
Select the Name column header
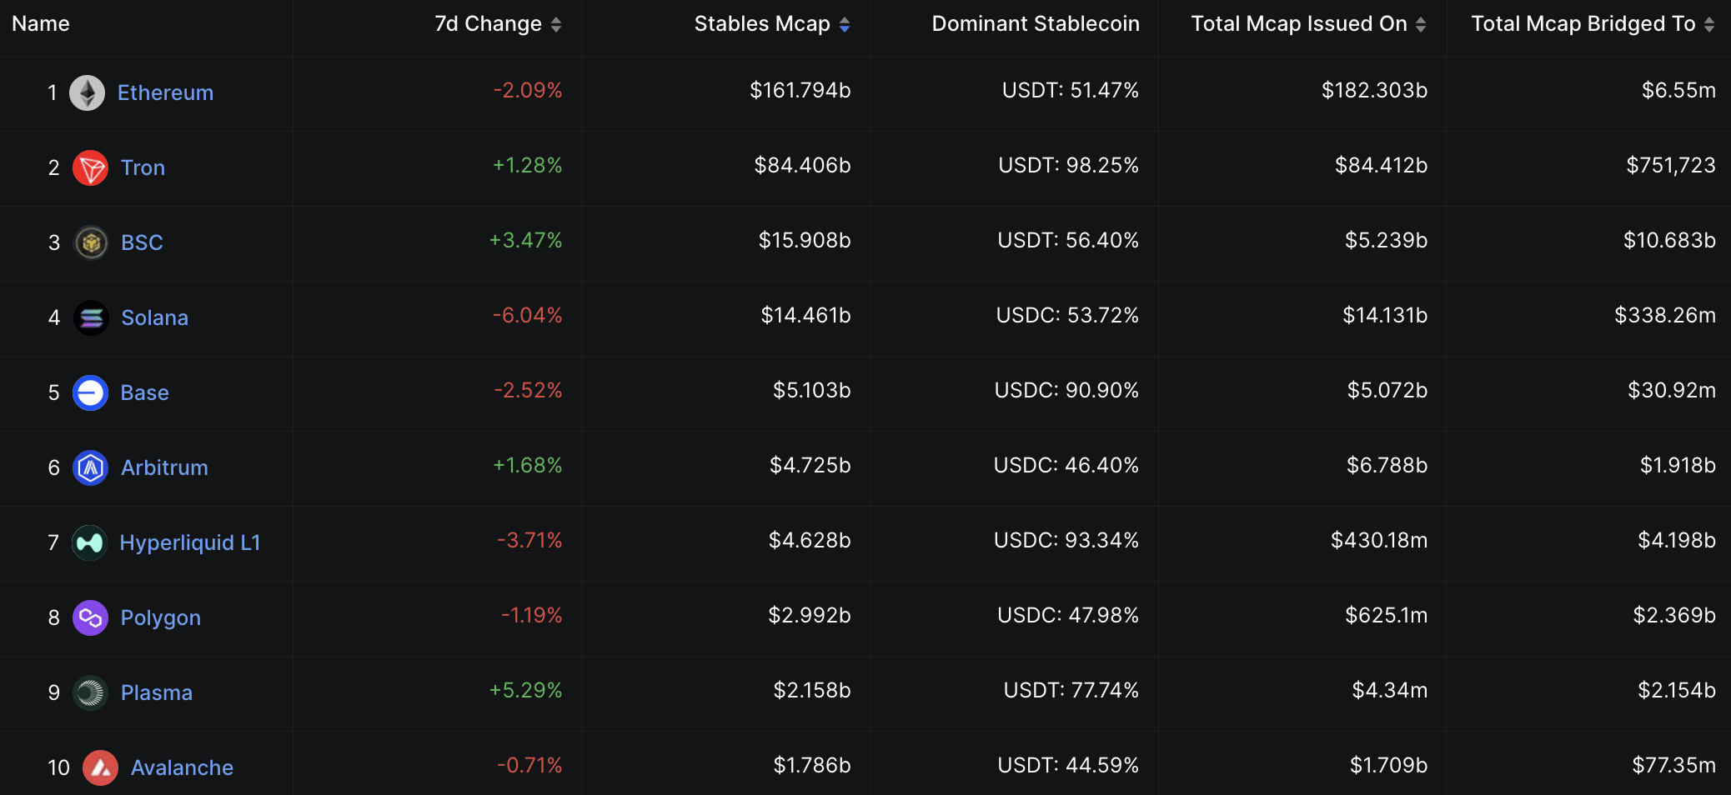(39, 23)
